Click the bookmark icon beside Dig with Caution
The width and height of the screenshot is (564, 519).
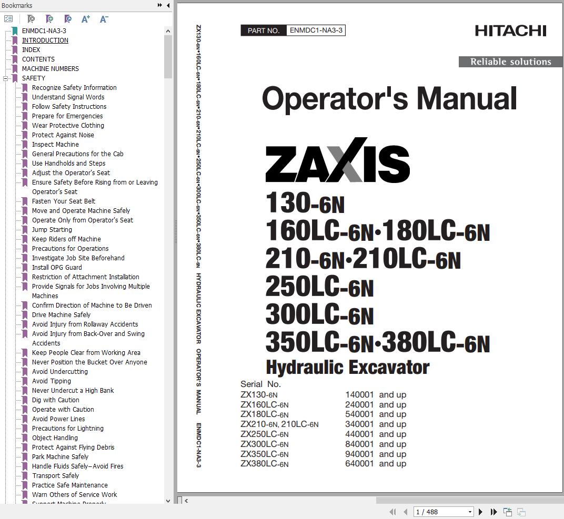pos(25,400)
